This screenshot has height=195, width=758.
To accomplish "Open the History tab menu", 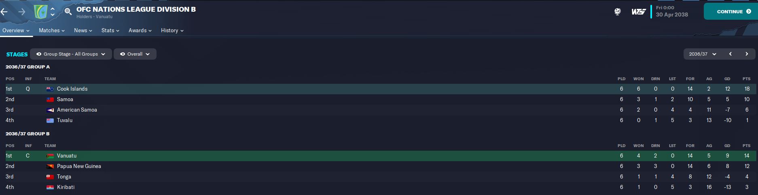I will click(x=172, y=31).
